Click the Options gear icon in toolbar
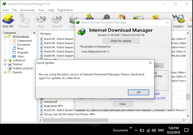This screenshot has width=193, height=135. (106, 17)
